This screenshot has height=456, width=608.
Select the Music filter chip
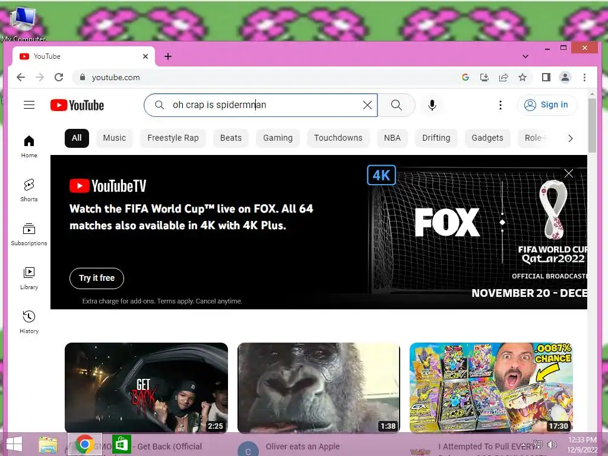[x=115, y=138]
